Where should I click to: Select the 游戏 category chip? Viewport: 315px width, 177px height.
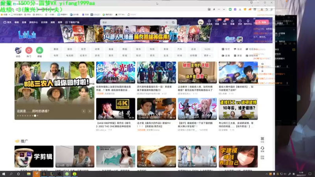tap(97, 55)
